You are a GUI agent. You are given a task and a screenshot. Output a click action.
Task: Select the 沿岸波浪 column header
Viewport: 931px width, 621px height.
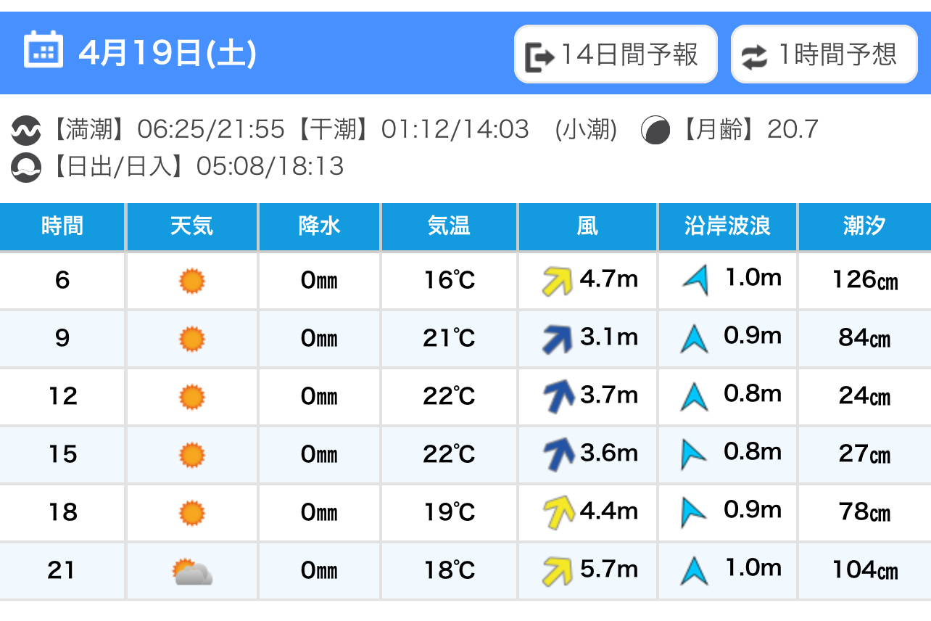pos(727,226)
